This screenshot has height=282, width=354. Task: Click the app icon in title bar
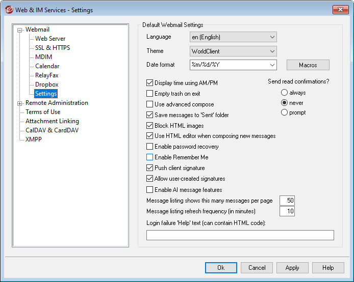9,10
